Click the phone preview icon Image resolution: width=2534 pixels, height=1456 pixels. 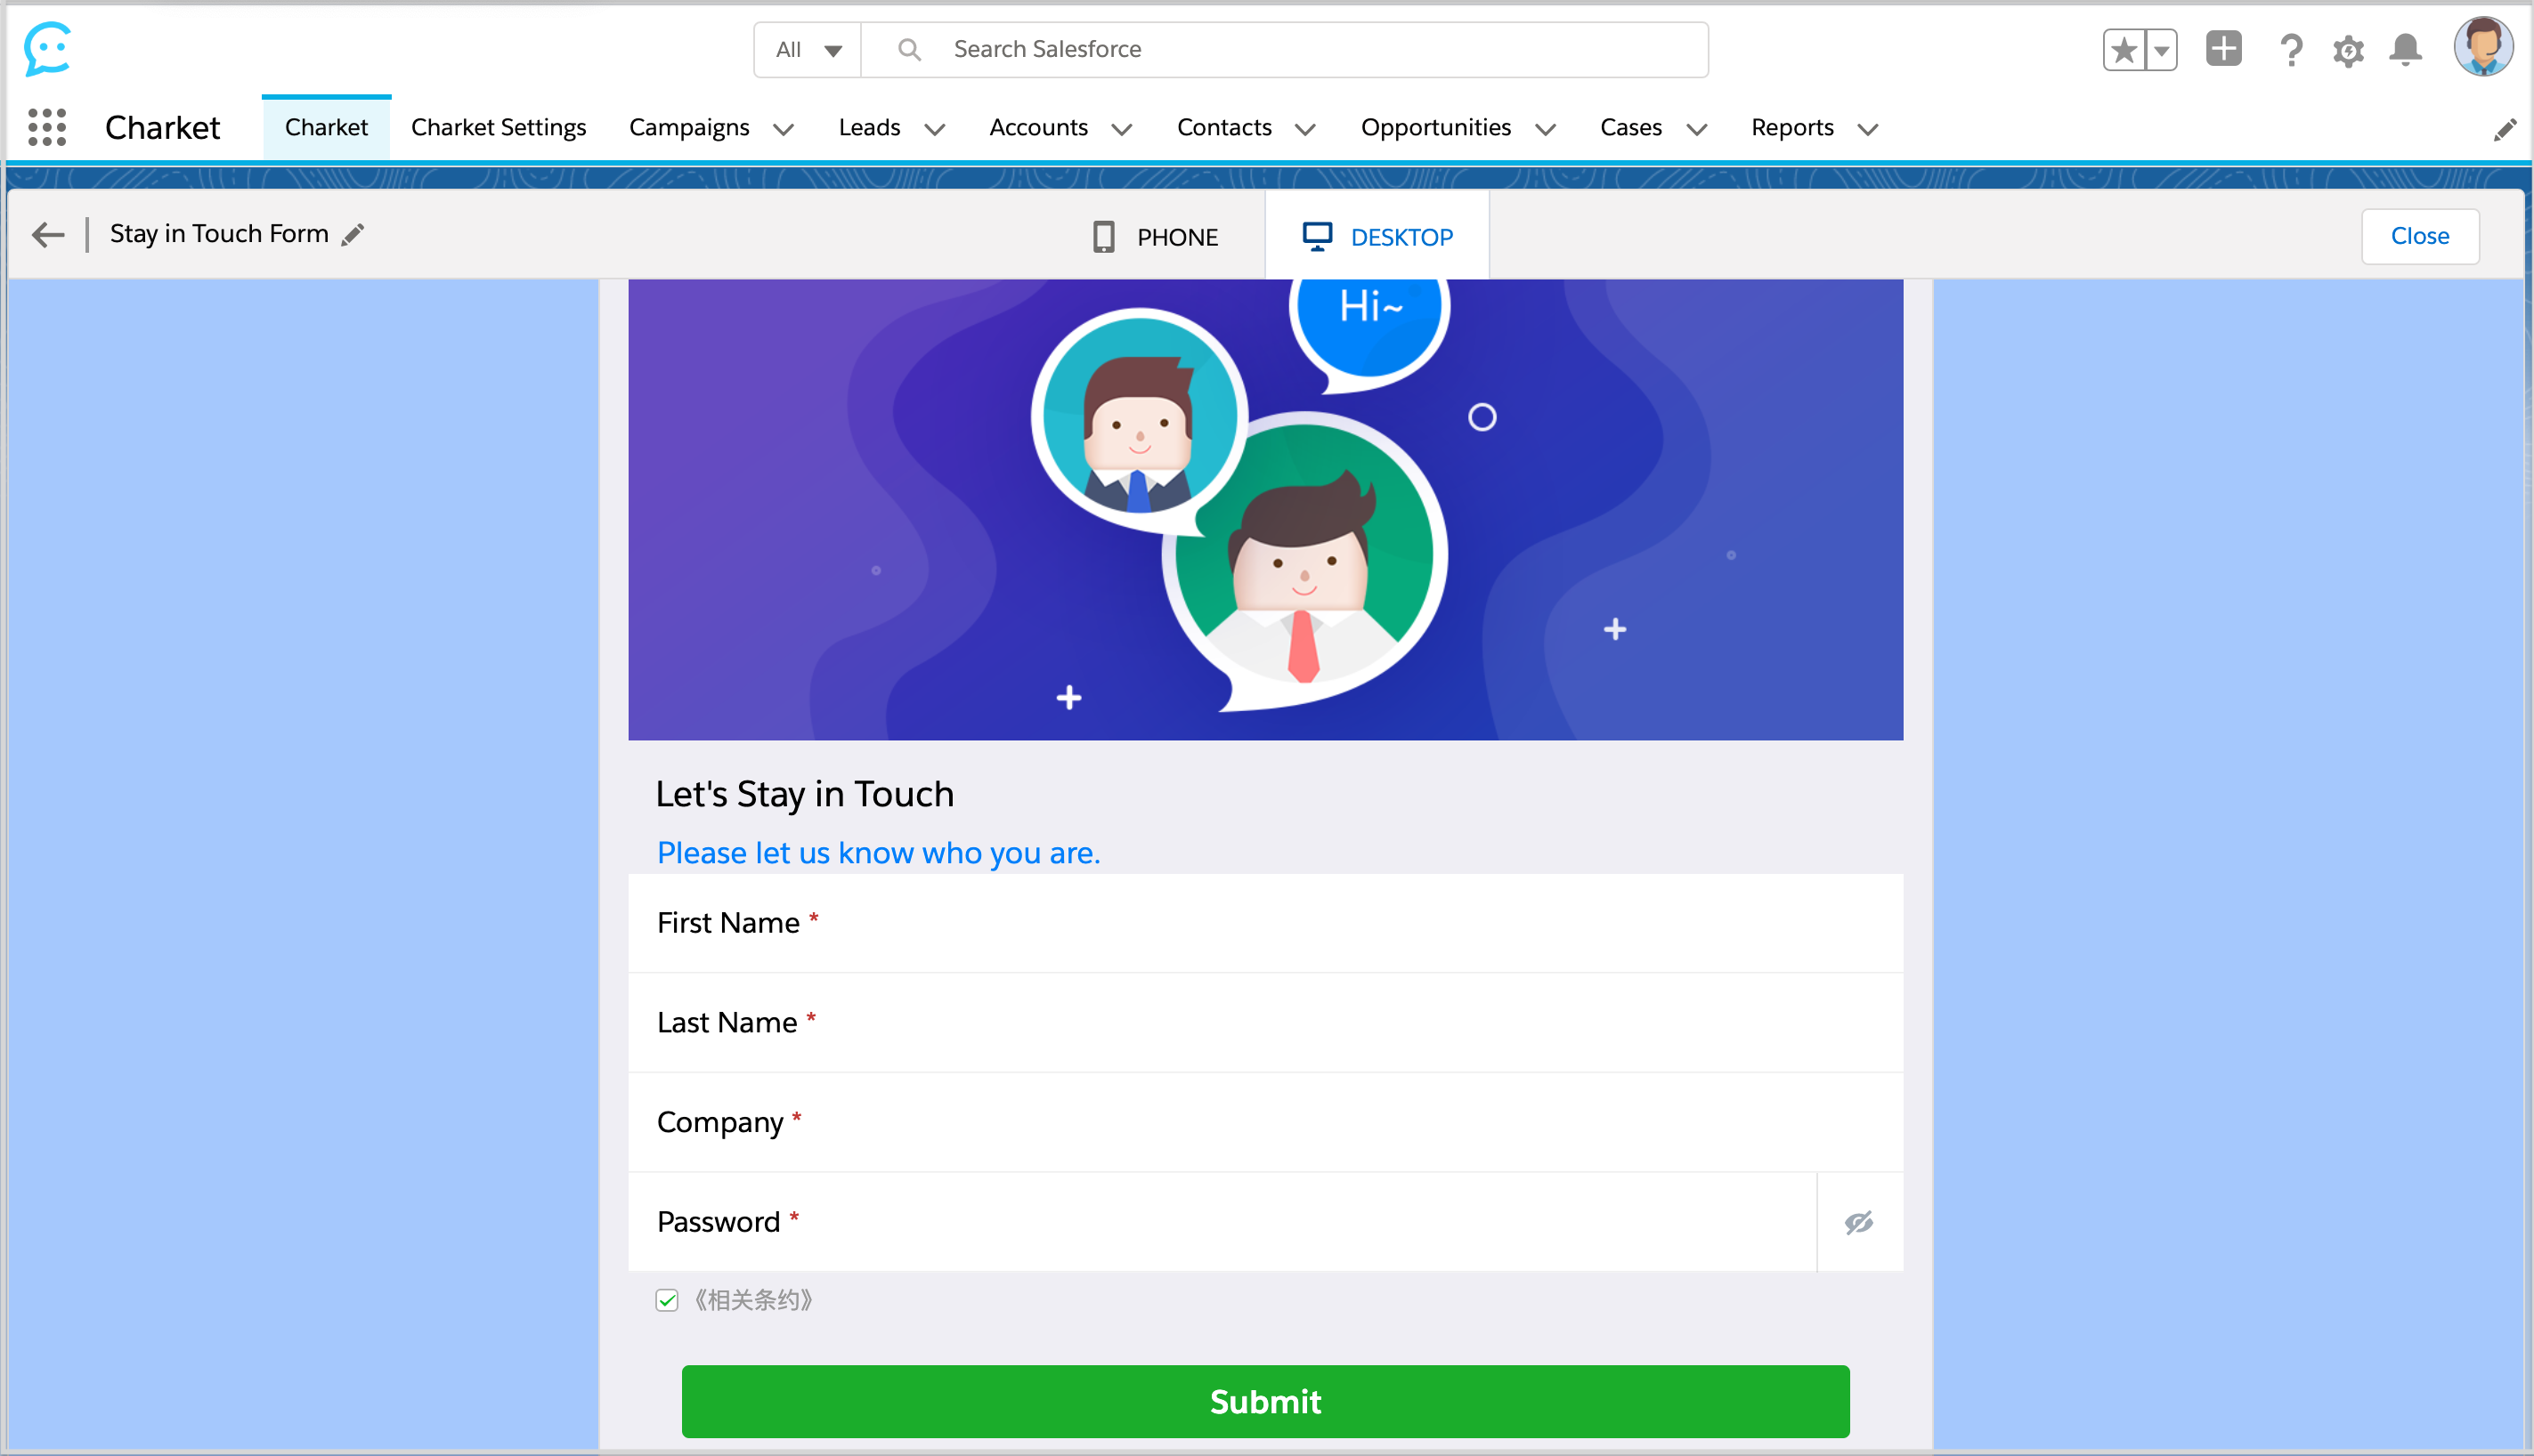pyautogui.click(x=1103, y=237)
